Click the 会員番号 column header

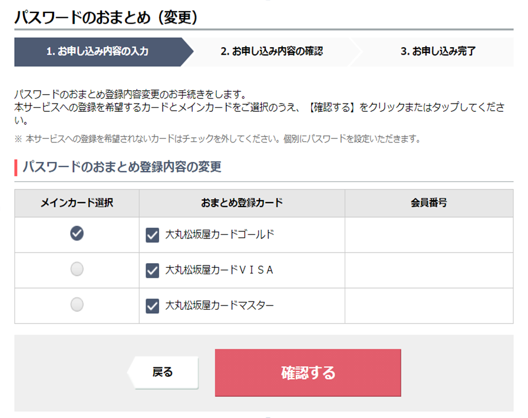tap(428, 203)
